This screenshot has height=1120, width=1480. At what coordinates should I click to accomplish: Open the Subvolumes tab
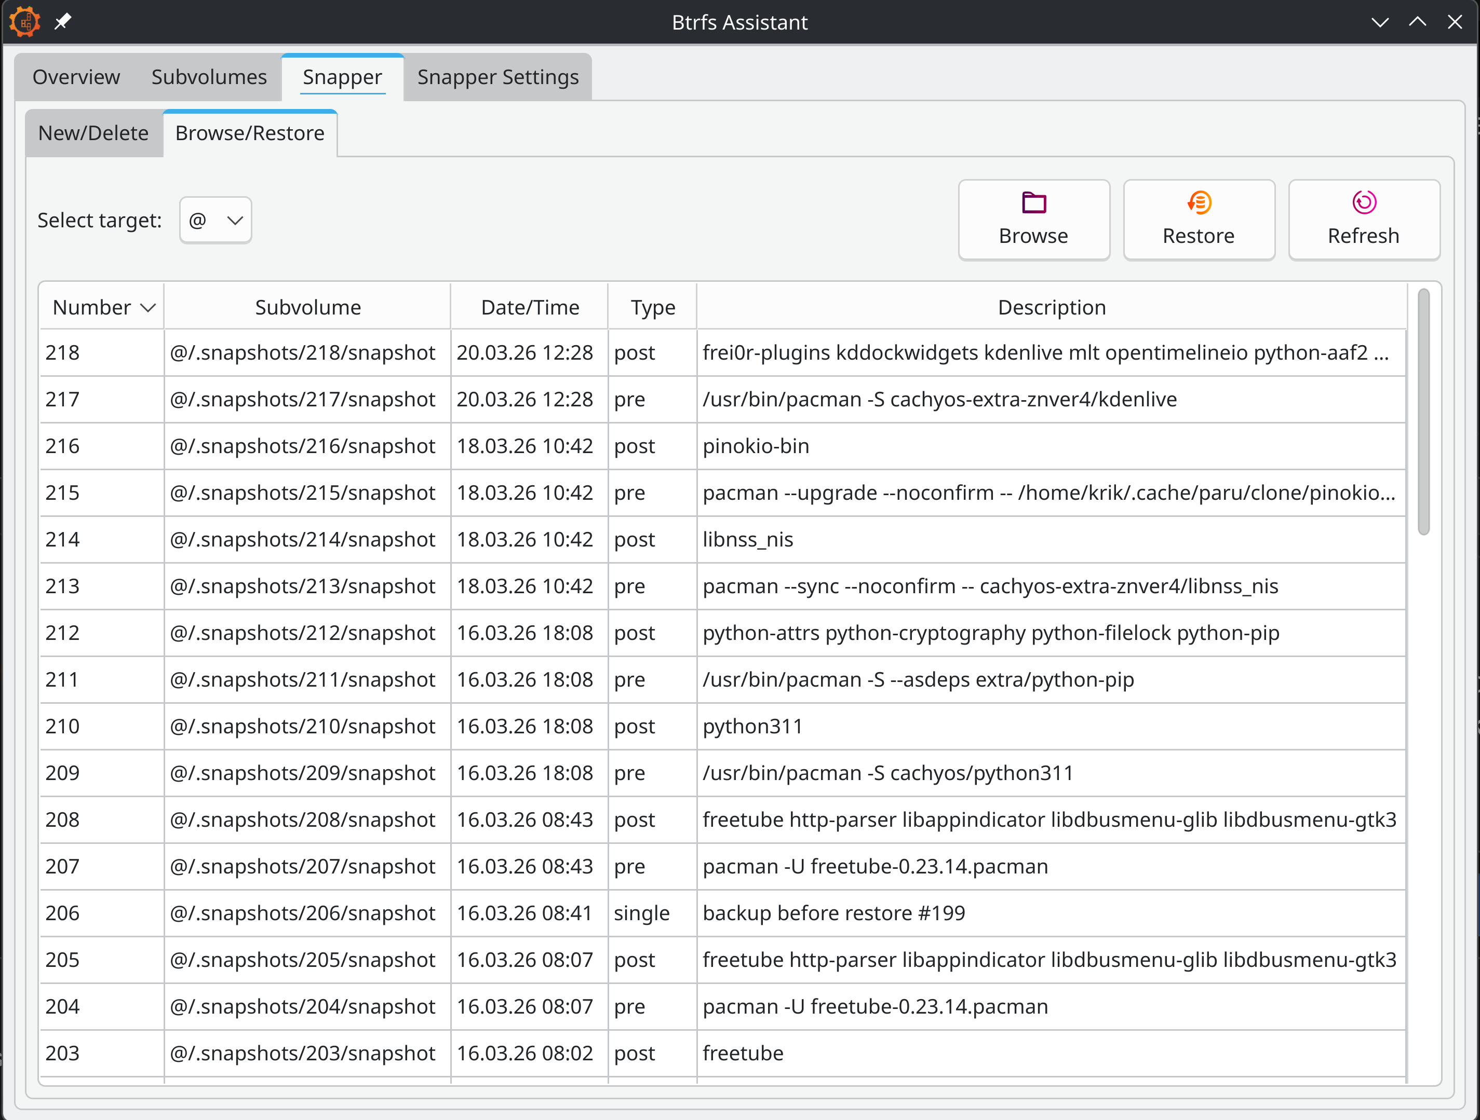coord(209,77)
